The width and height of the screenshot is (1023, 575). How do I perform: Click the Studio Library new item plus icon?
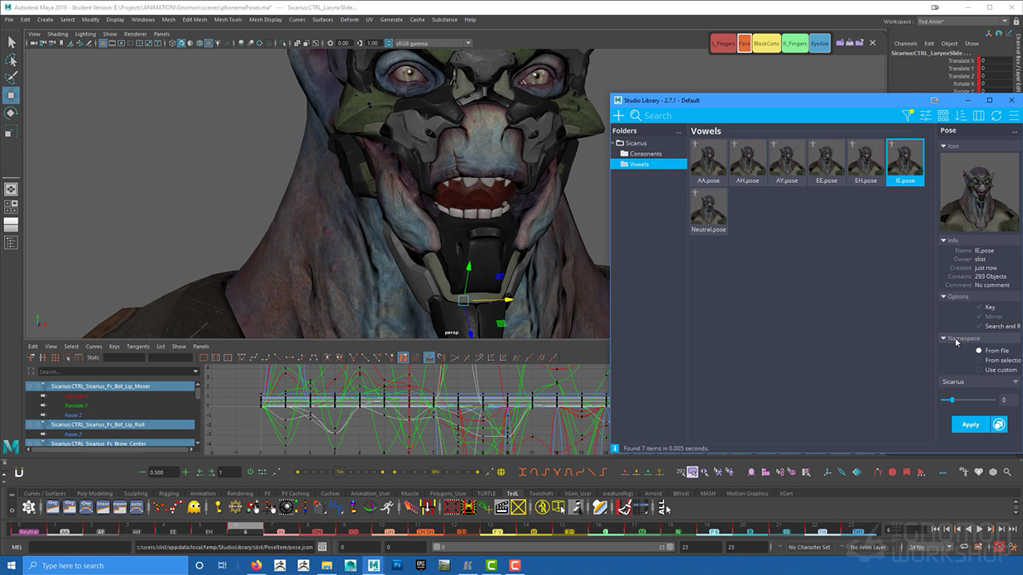tap(619, 116)
